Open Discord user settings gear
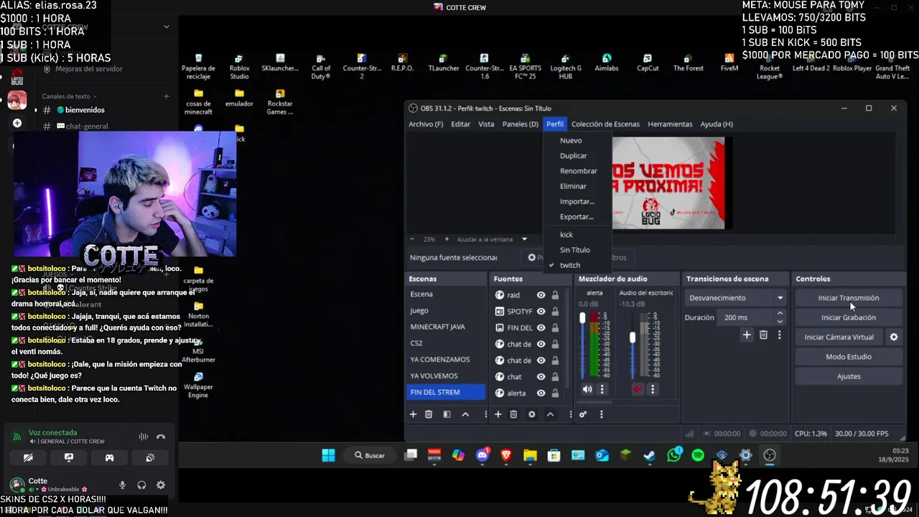Viewport: 919px width, 517px height. [x=161, y=485]
